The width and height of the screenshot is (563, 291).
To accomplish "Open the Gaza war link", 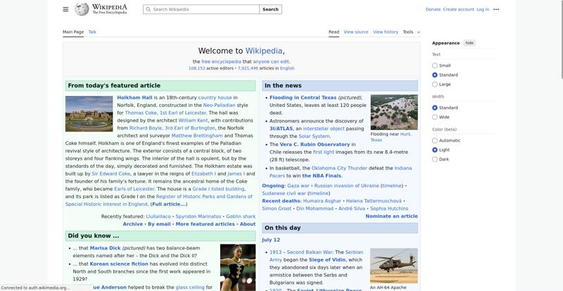I will pos(298,186).
